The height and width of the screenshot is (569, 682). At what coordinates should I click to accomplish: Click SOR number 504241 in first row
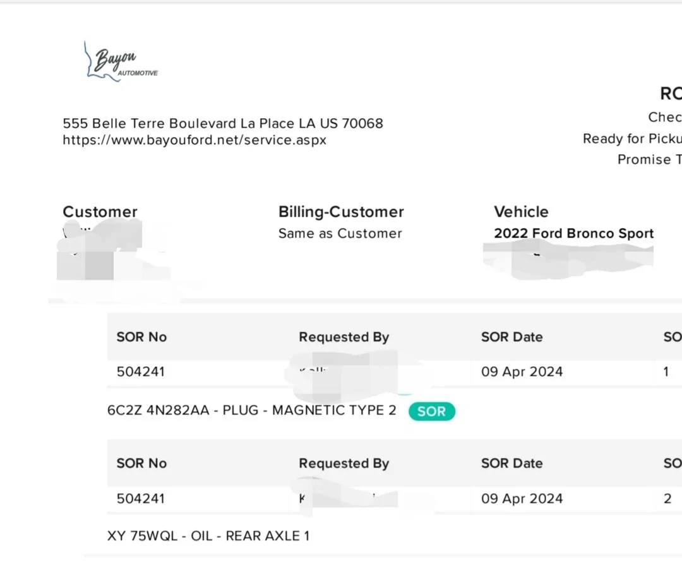tap(141, 372)
